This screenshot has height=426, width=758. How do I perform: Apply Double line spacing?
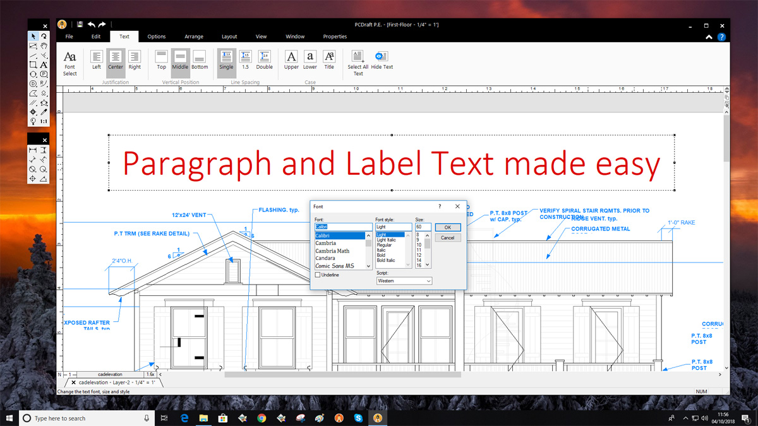click(x=264, y=60)
